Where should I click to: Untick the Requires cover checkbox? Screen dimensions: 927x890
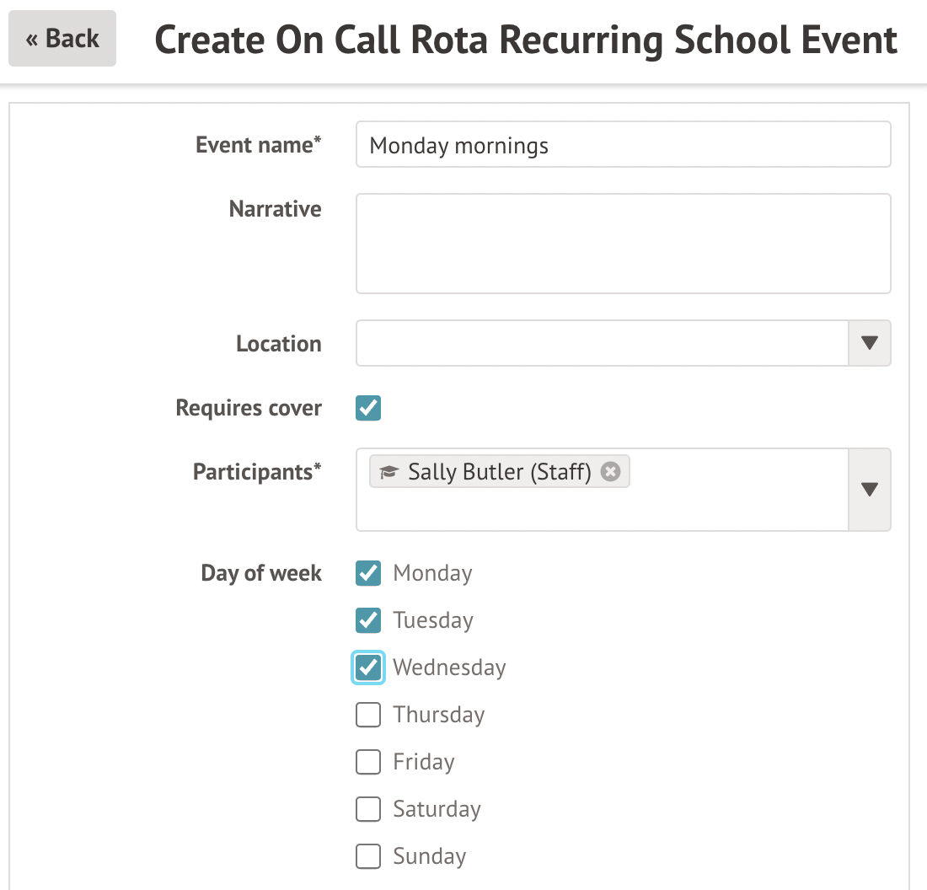coord(368,408)
